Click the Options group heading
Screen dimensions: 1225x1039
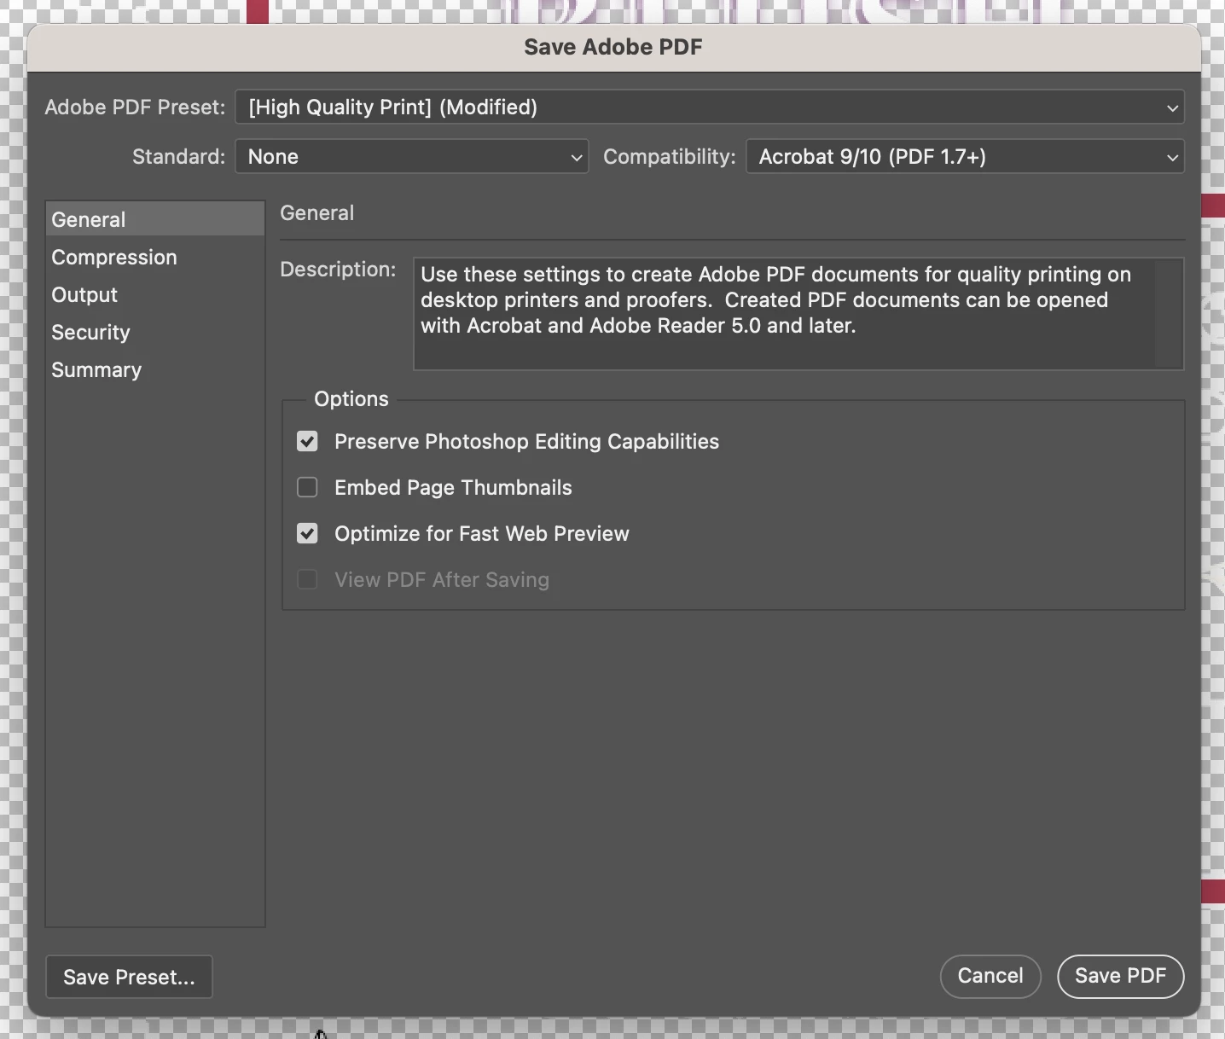[x=351, y=399]
